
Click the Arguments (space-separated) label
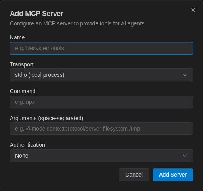pos(47,118)
